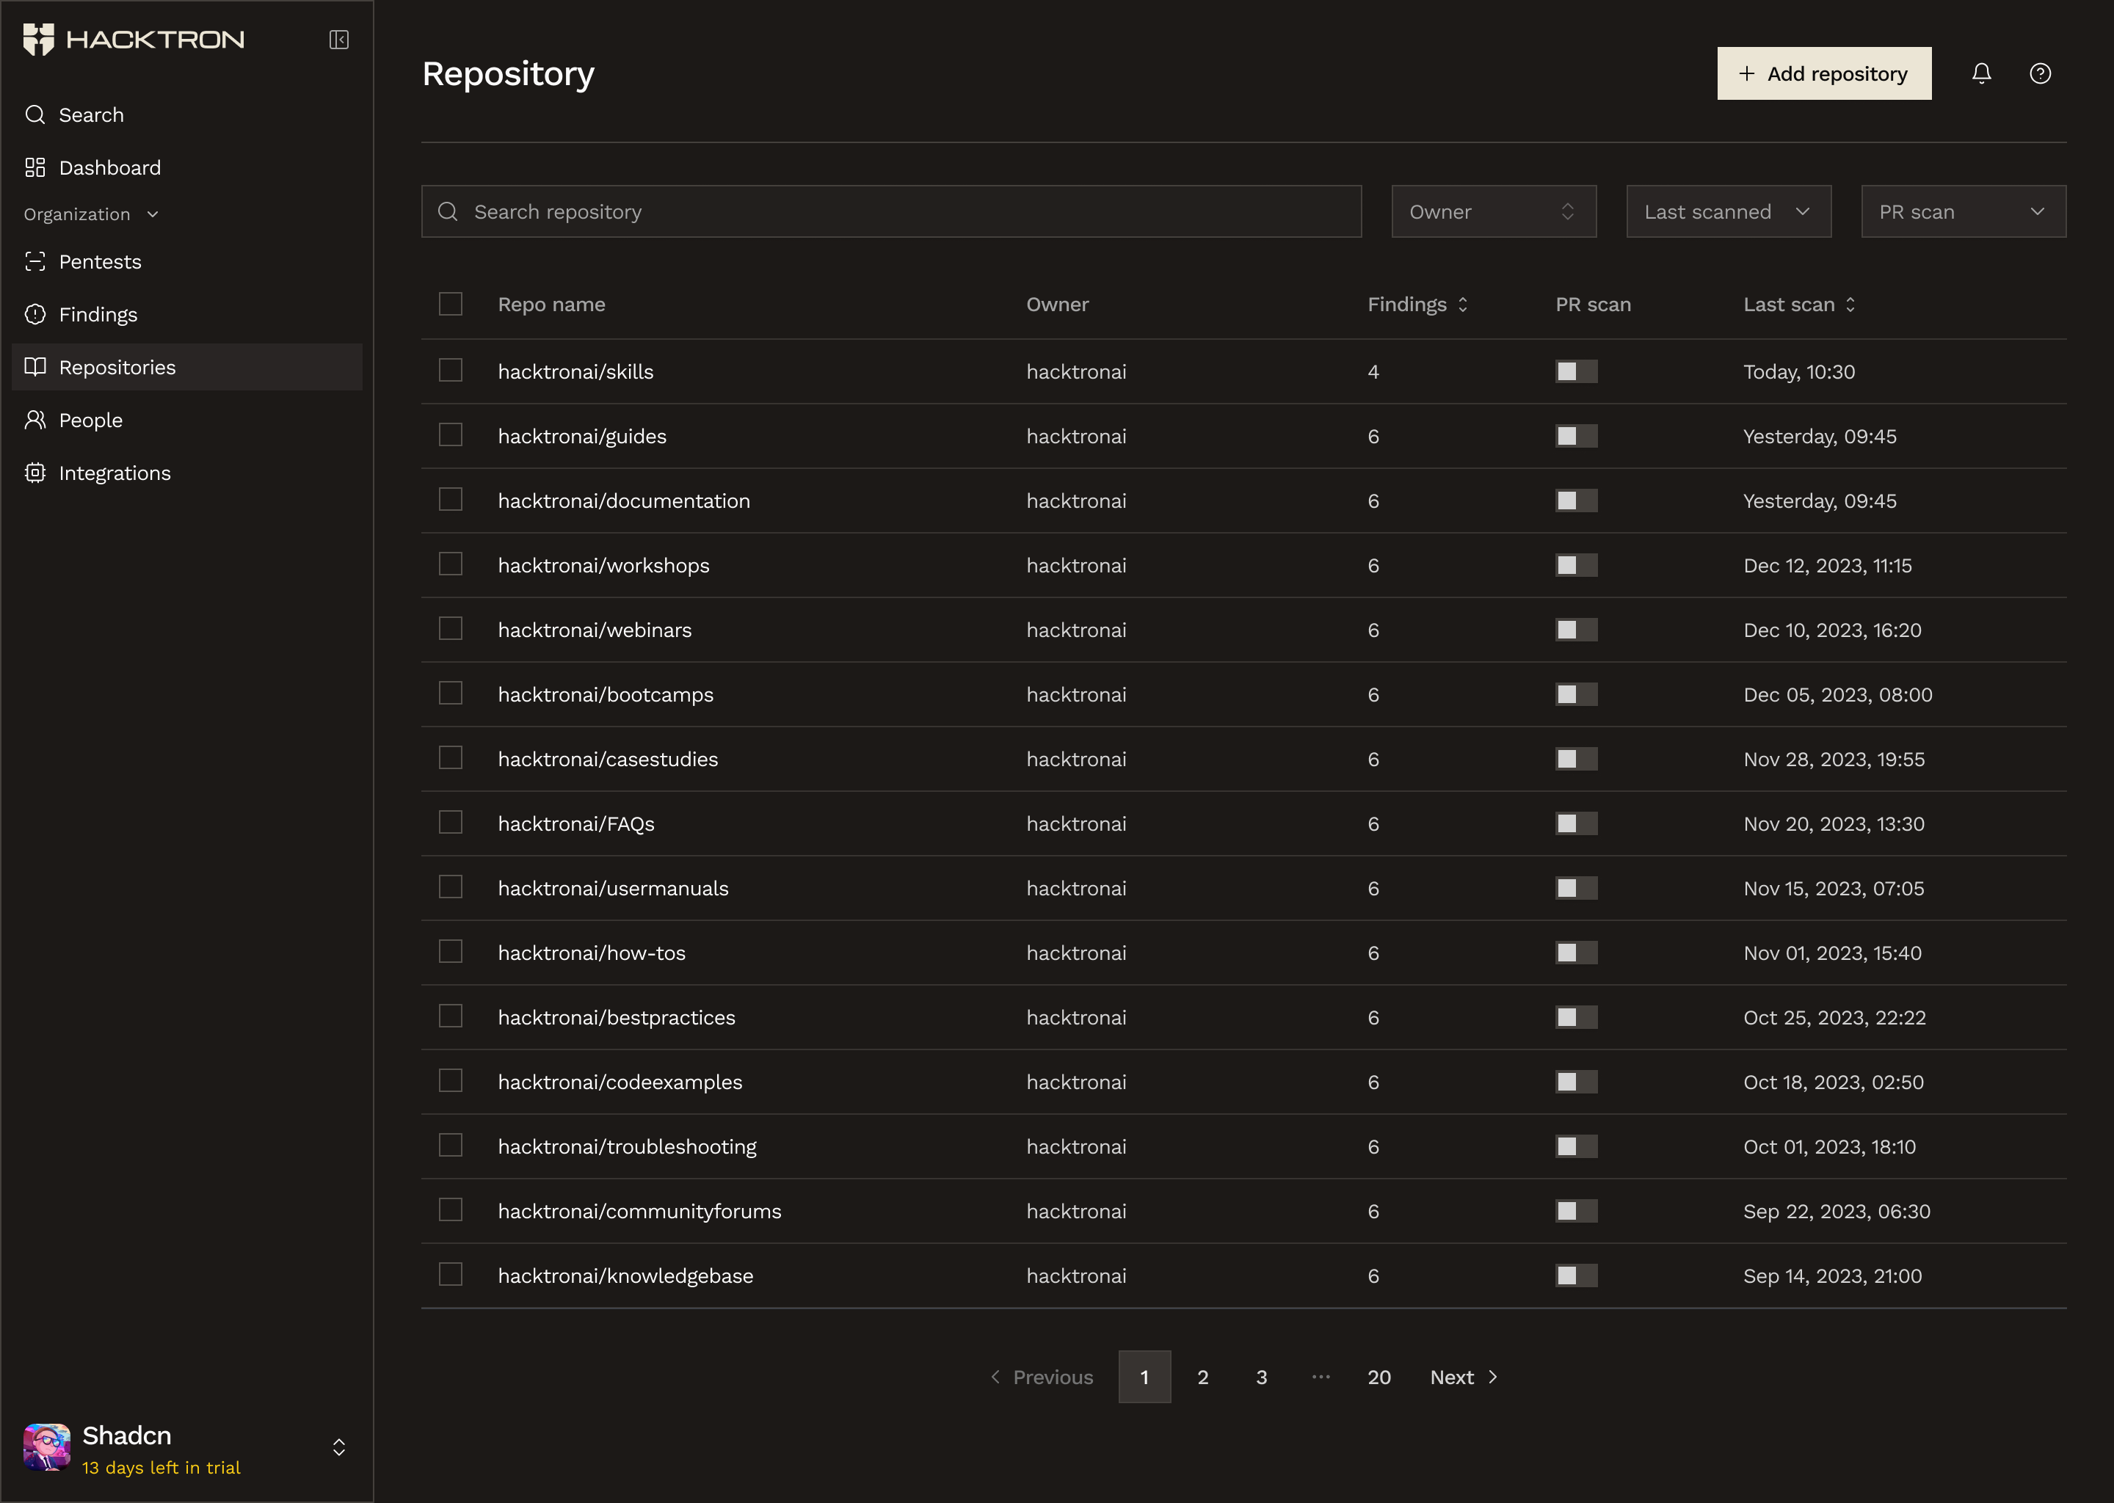Screen dimensions: 2114x1503
Task: Check the select-all checkbox in table header
Action: 451,304
